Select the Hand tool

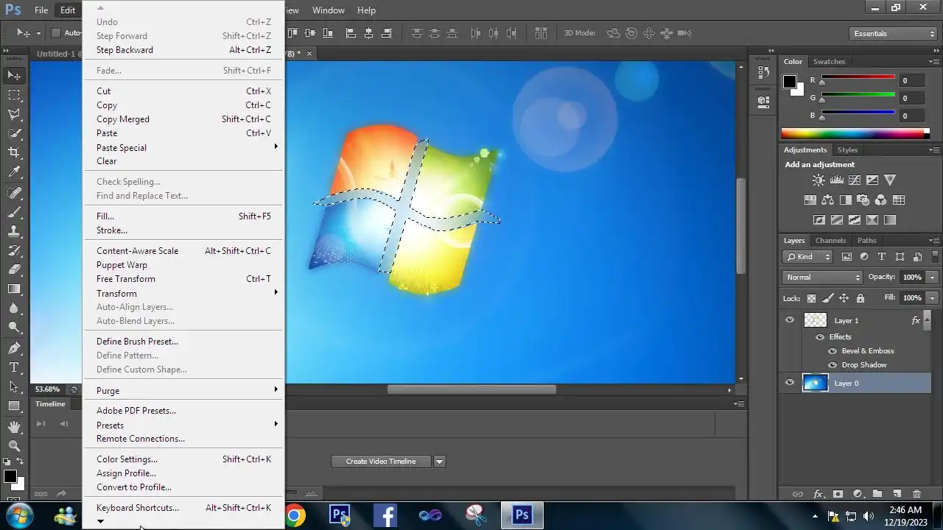tap(14, 427)
